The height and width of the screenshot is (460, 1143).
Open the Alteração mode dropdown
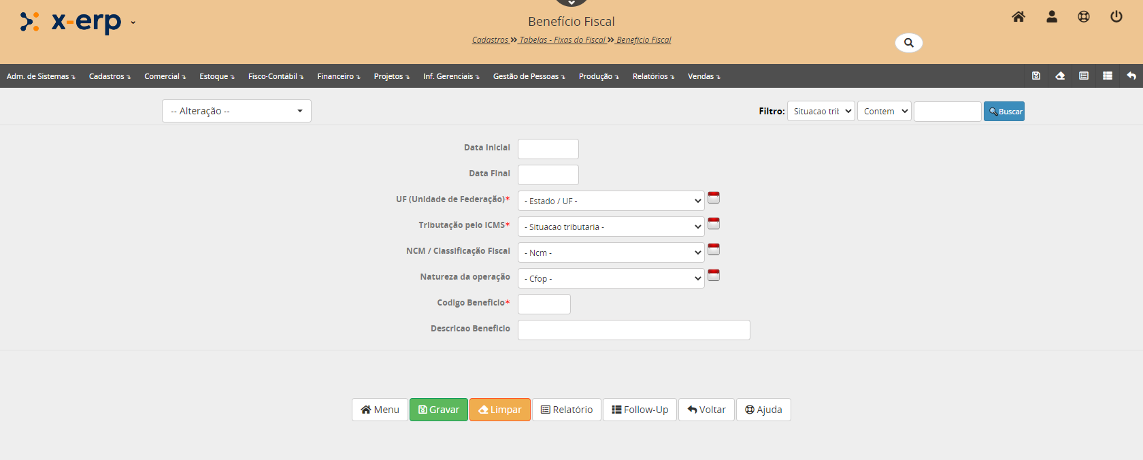236,111
